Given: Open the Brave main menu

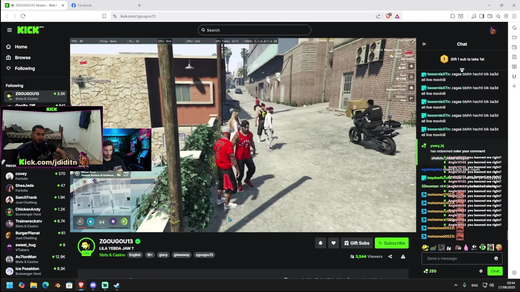Looking at the screenshot, I should (514, 16).
